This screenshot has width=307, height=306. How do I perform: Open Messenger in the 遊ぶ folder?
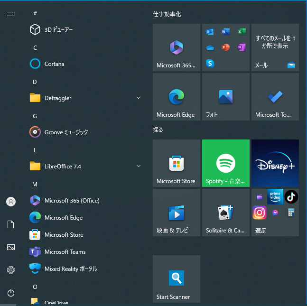point(275,213)
